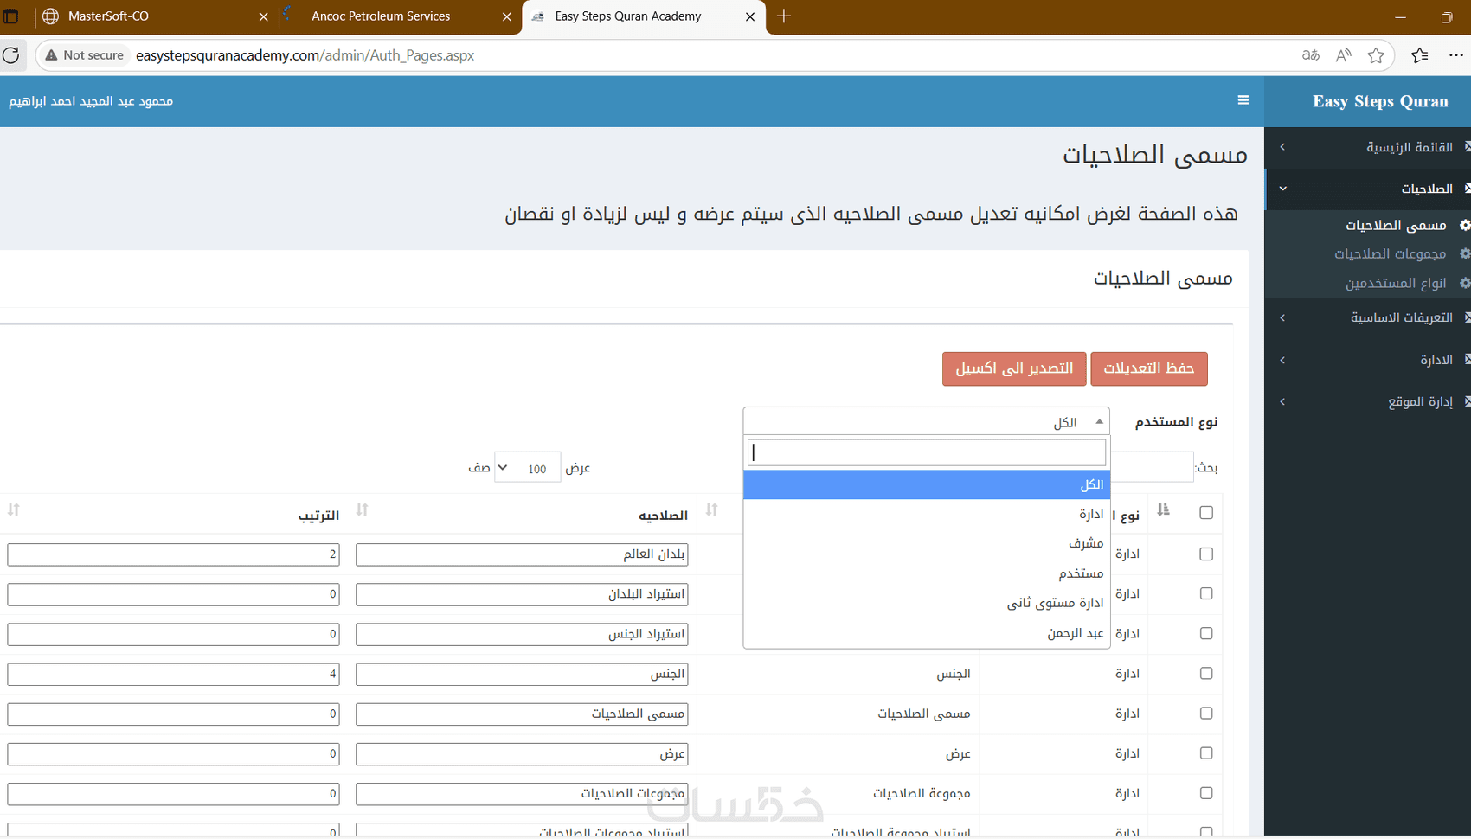Click the read aloud icon in address bar

click(x=1343, y=55)
